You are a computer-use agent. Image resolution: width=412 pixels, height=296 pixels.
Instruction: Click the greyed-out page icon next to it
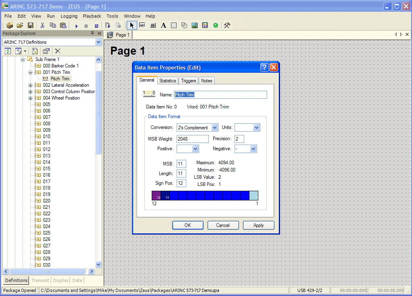click(x=118, y=25)
